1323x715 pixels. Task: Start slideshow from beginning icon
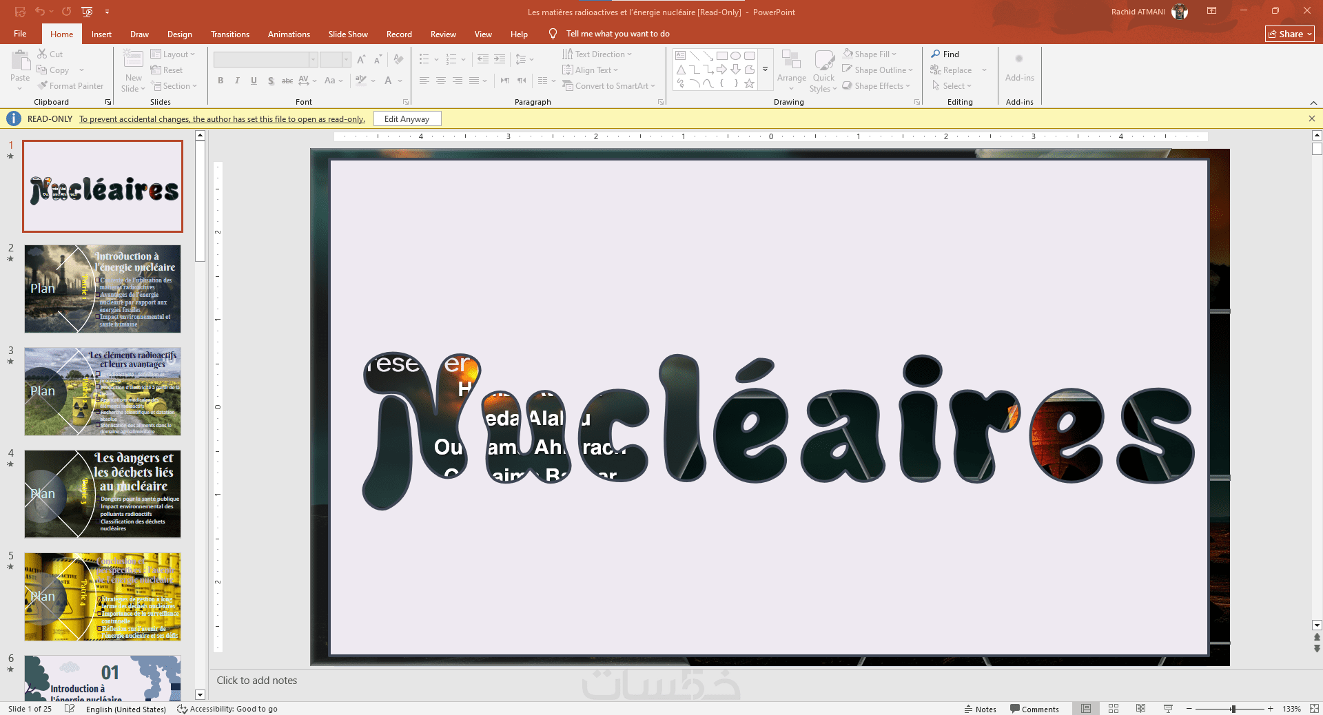click(87, 12)
